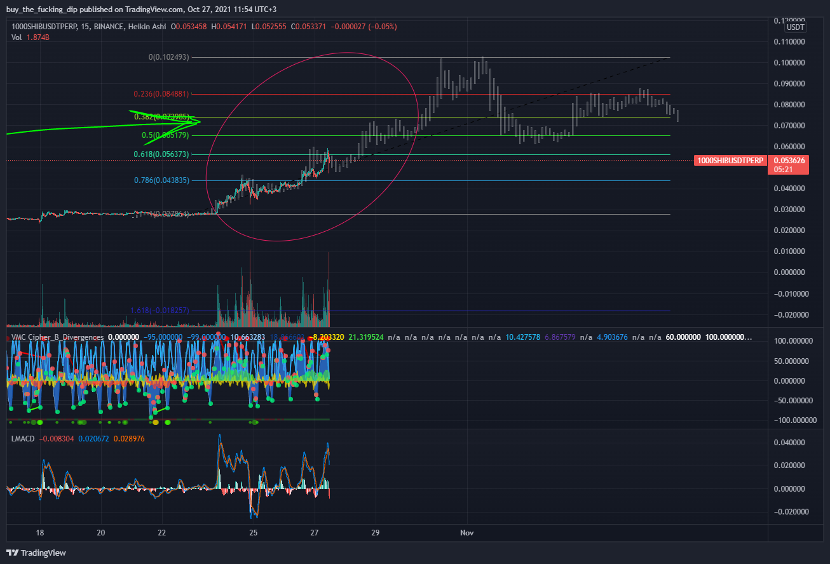
Task: Click the 0.110000 price axis label
Action: 789,41
